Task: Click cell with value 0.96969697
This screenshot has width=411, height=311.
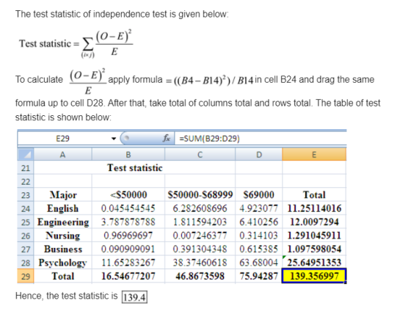Action: pos(128,235)
